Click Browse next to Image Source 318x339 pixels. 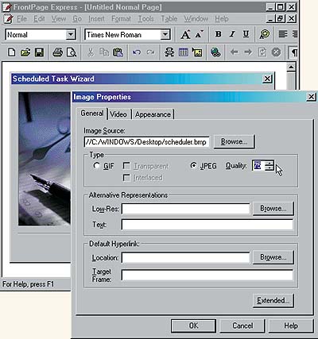pyautogui.click(x=234, y=141)
